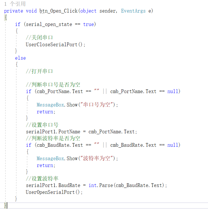Click the first MessageBox.Show for 串口号
Screen dimensions: 208x209
click(x=57, y=105)
